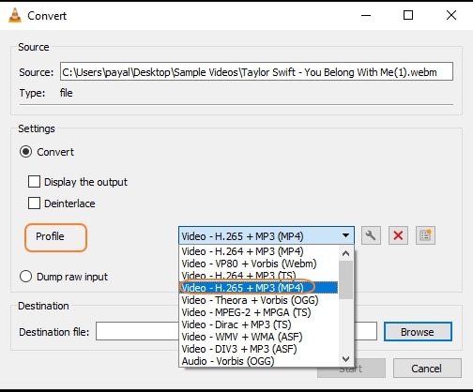Delete selected profile with red X
473x392 pixels.
coord(398,235)
